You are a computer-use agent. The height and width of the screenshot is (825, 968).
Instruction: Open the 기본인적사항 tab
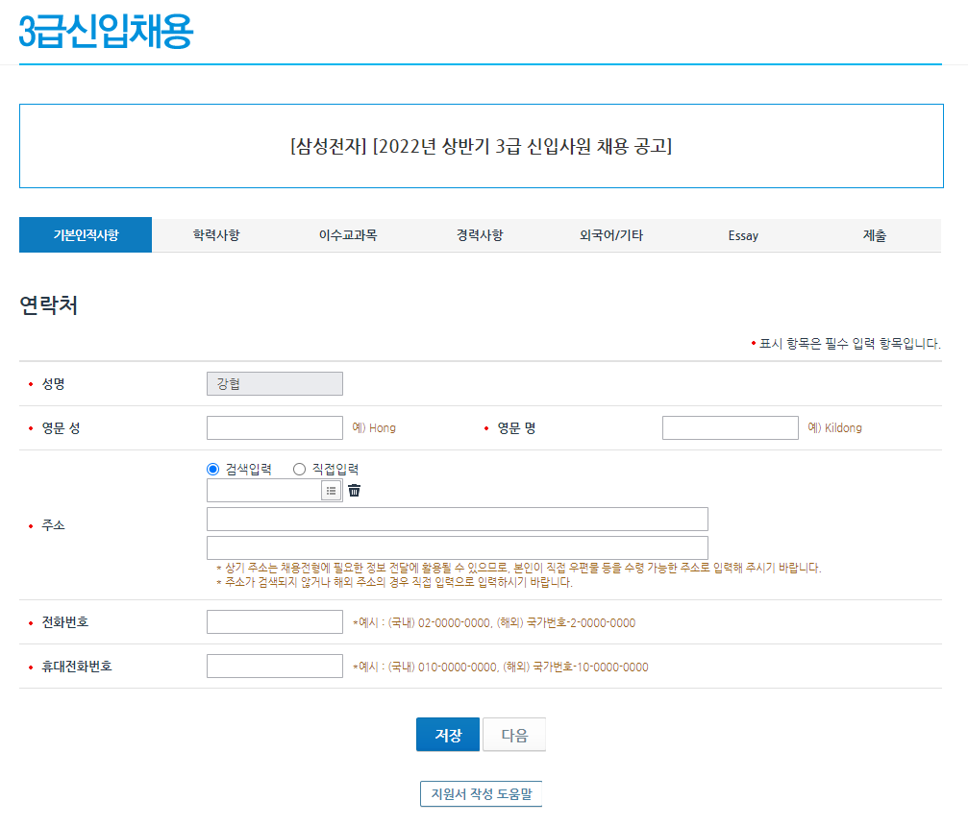86,235
